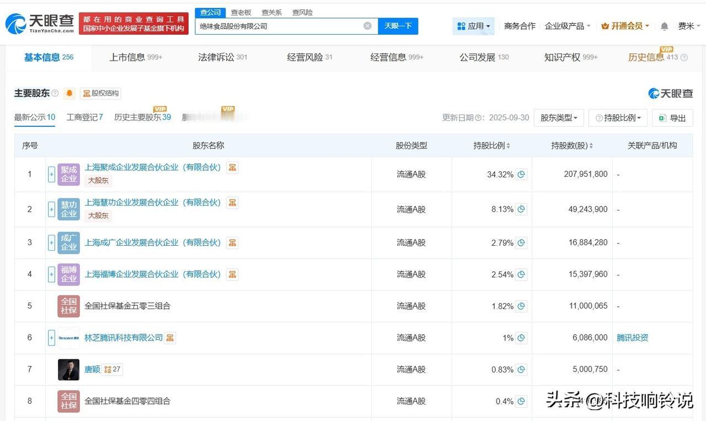
Task: Click the pie chart icon beside 1.82%
Action: [x=521, y=306]
